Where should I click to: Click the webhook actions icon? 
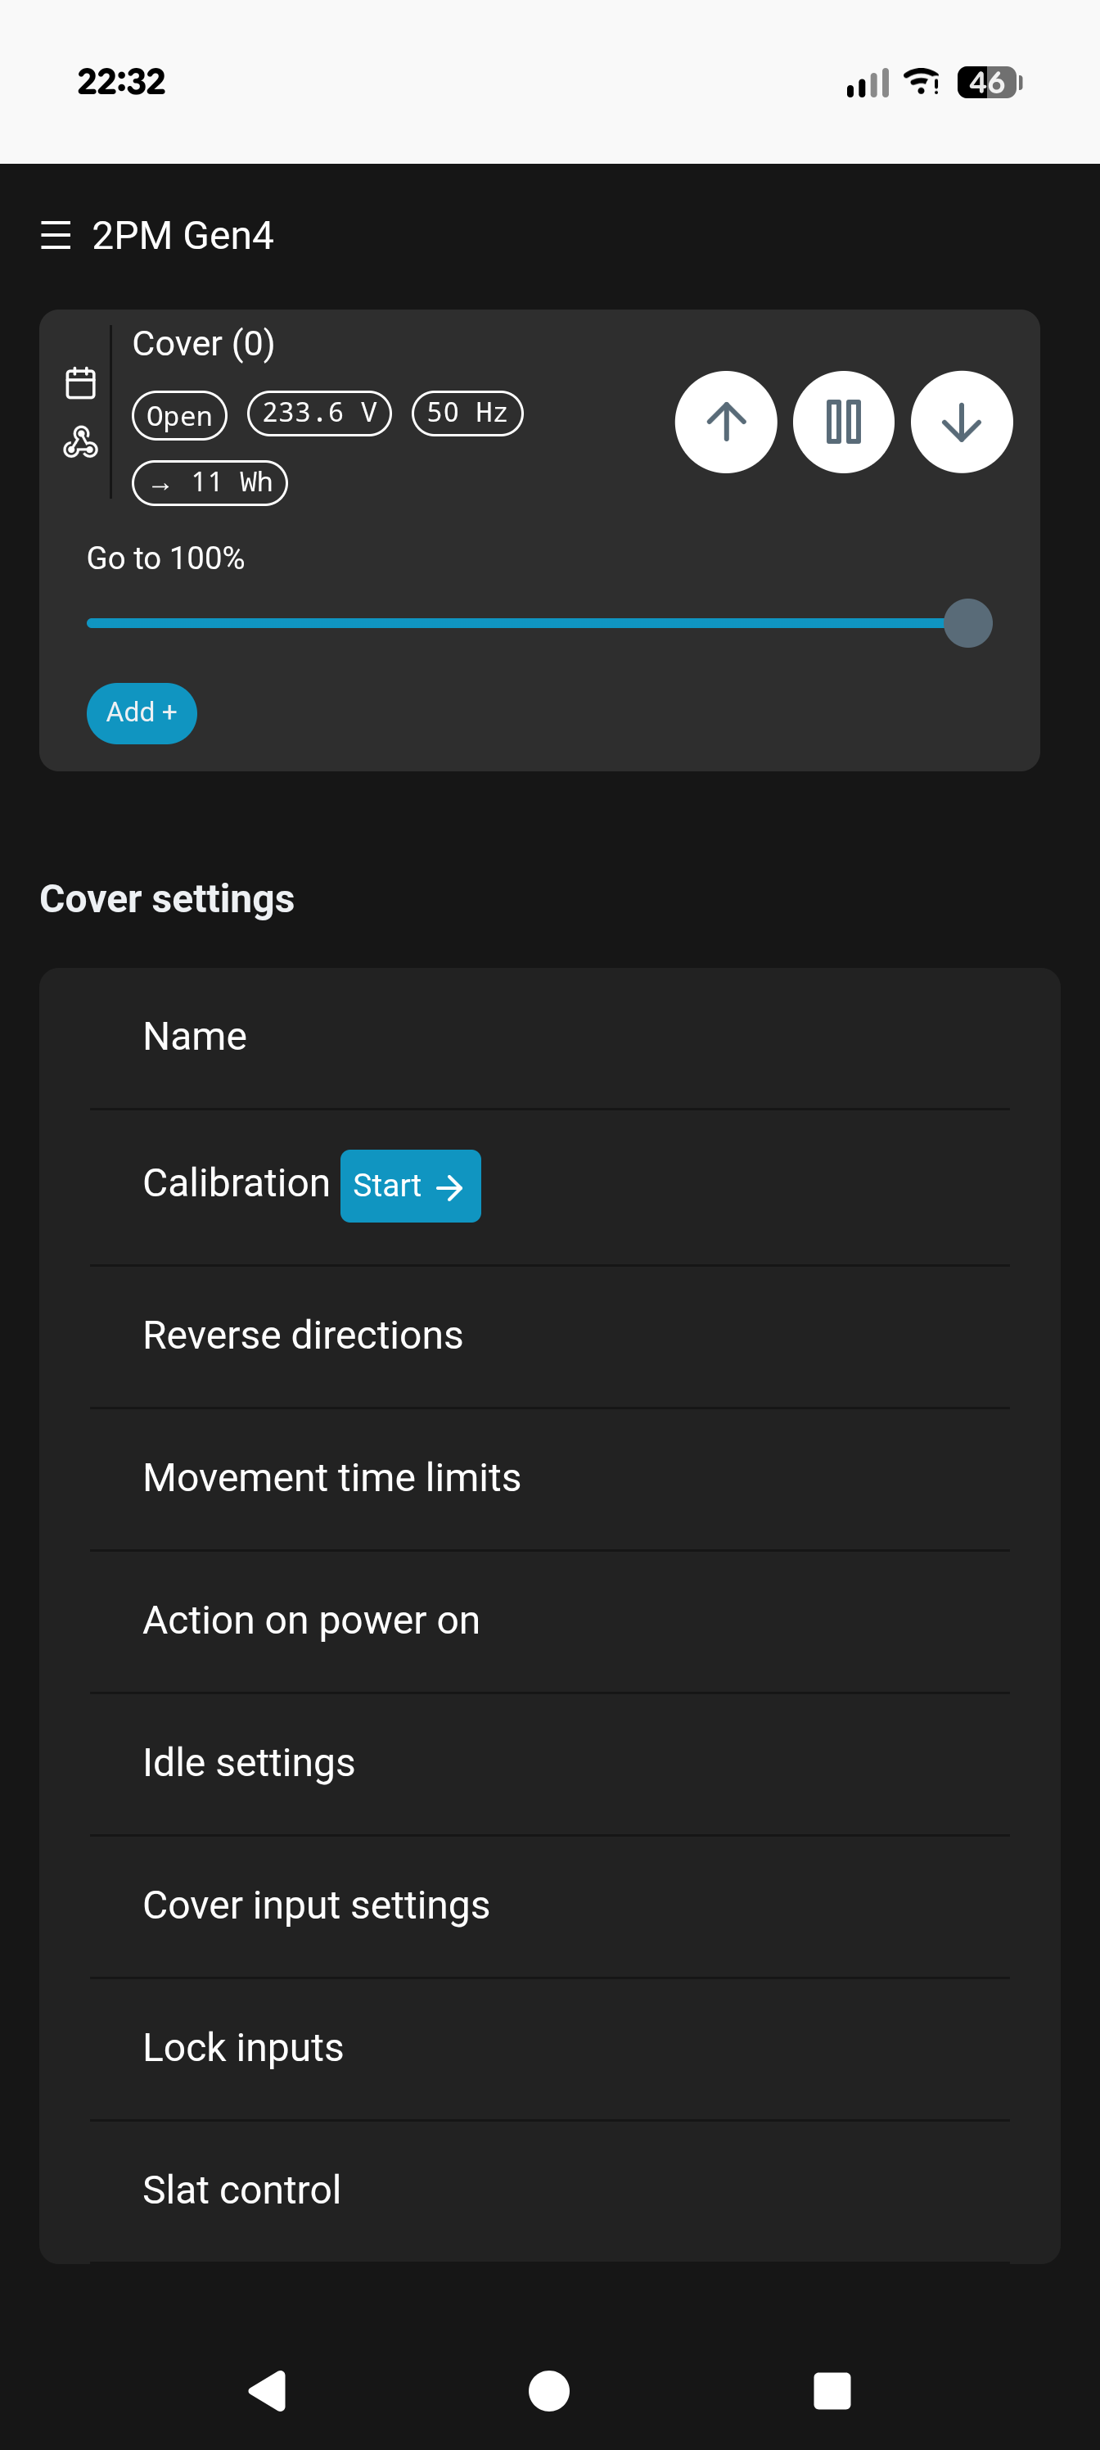81,442
